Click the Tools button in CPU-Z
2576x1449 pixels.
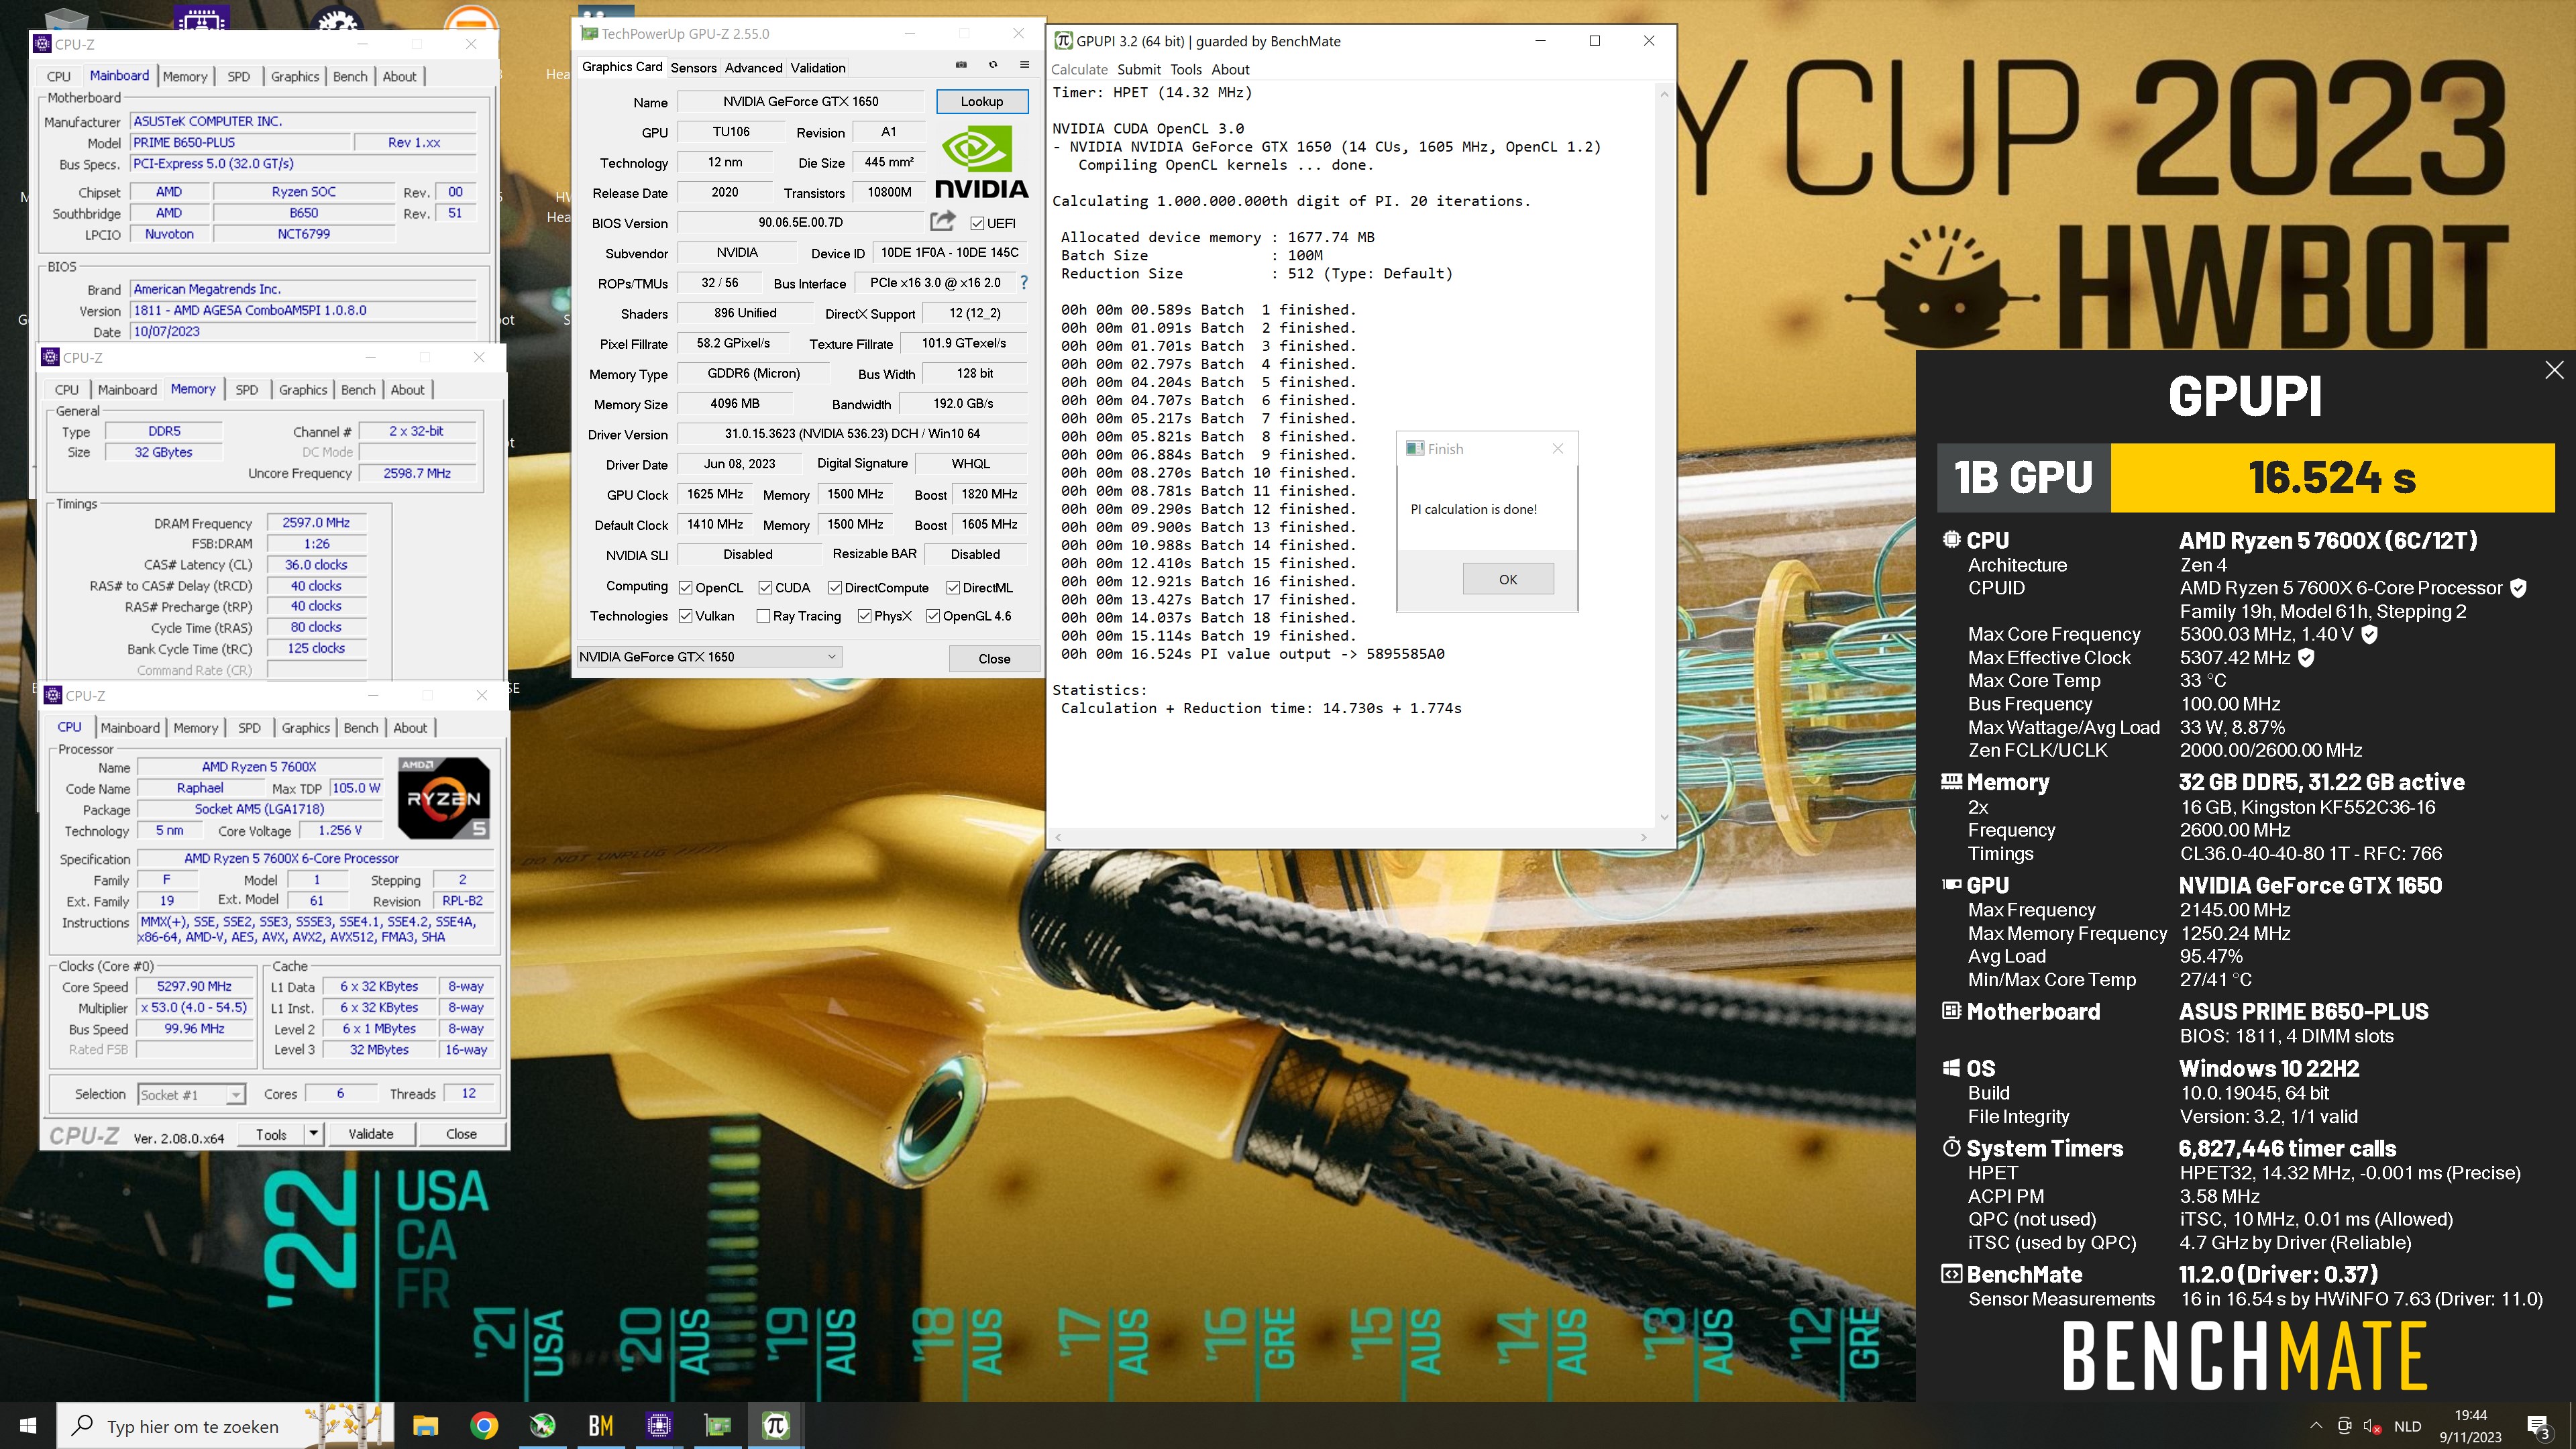point(271,1134)
